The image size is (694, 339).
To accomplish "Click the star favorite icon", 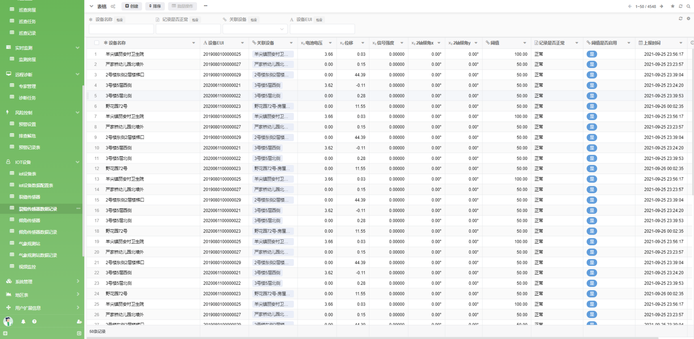I will [x=673, y=6].
